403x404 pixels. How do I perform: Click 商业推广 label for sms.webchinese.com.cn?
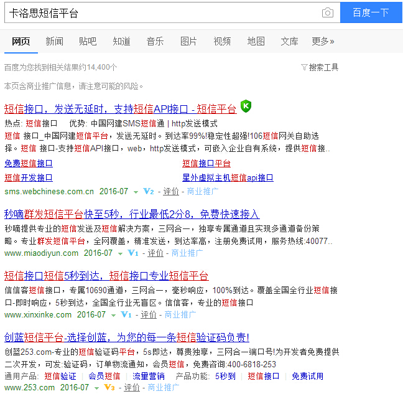pyautogui.click(x=203, y=192)
